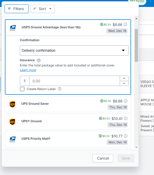Expand the Delivery confirmation dropdown
The image size is (154, 175).
[74, 50]
